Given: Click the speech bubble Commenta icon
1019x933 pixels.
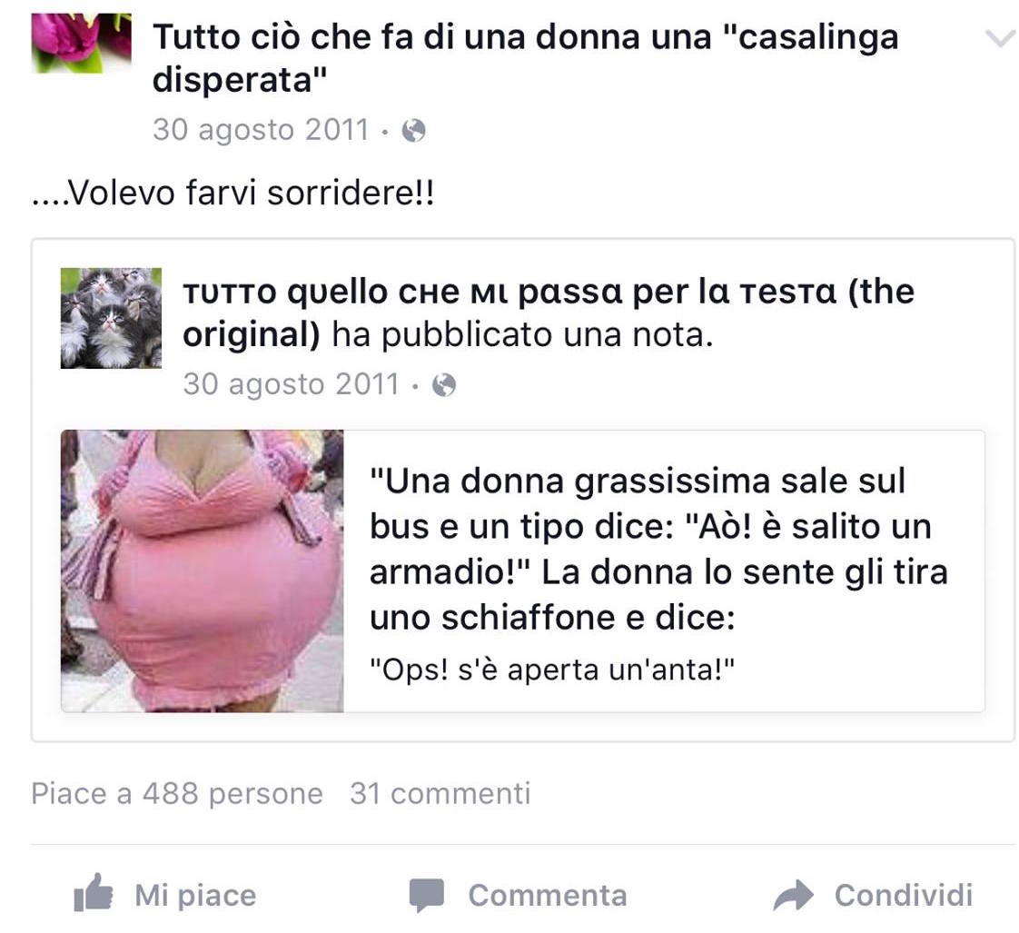Looking at the screenshot, I should click(x=426, y=895).
